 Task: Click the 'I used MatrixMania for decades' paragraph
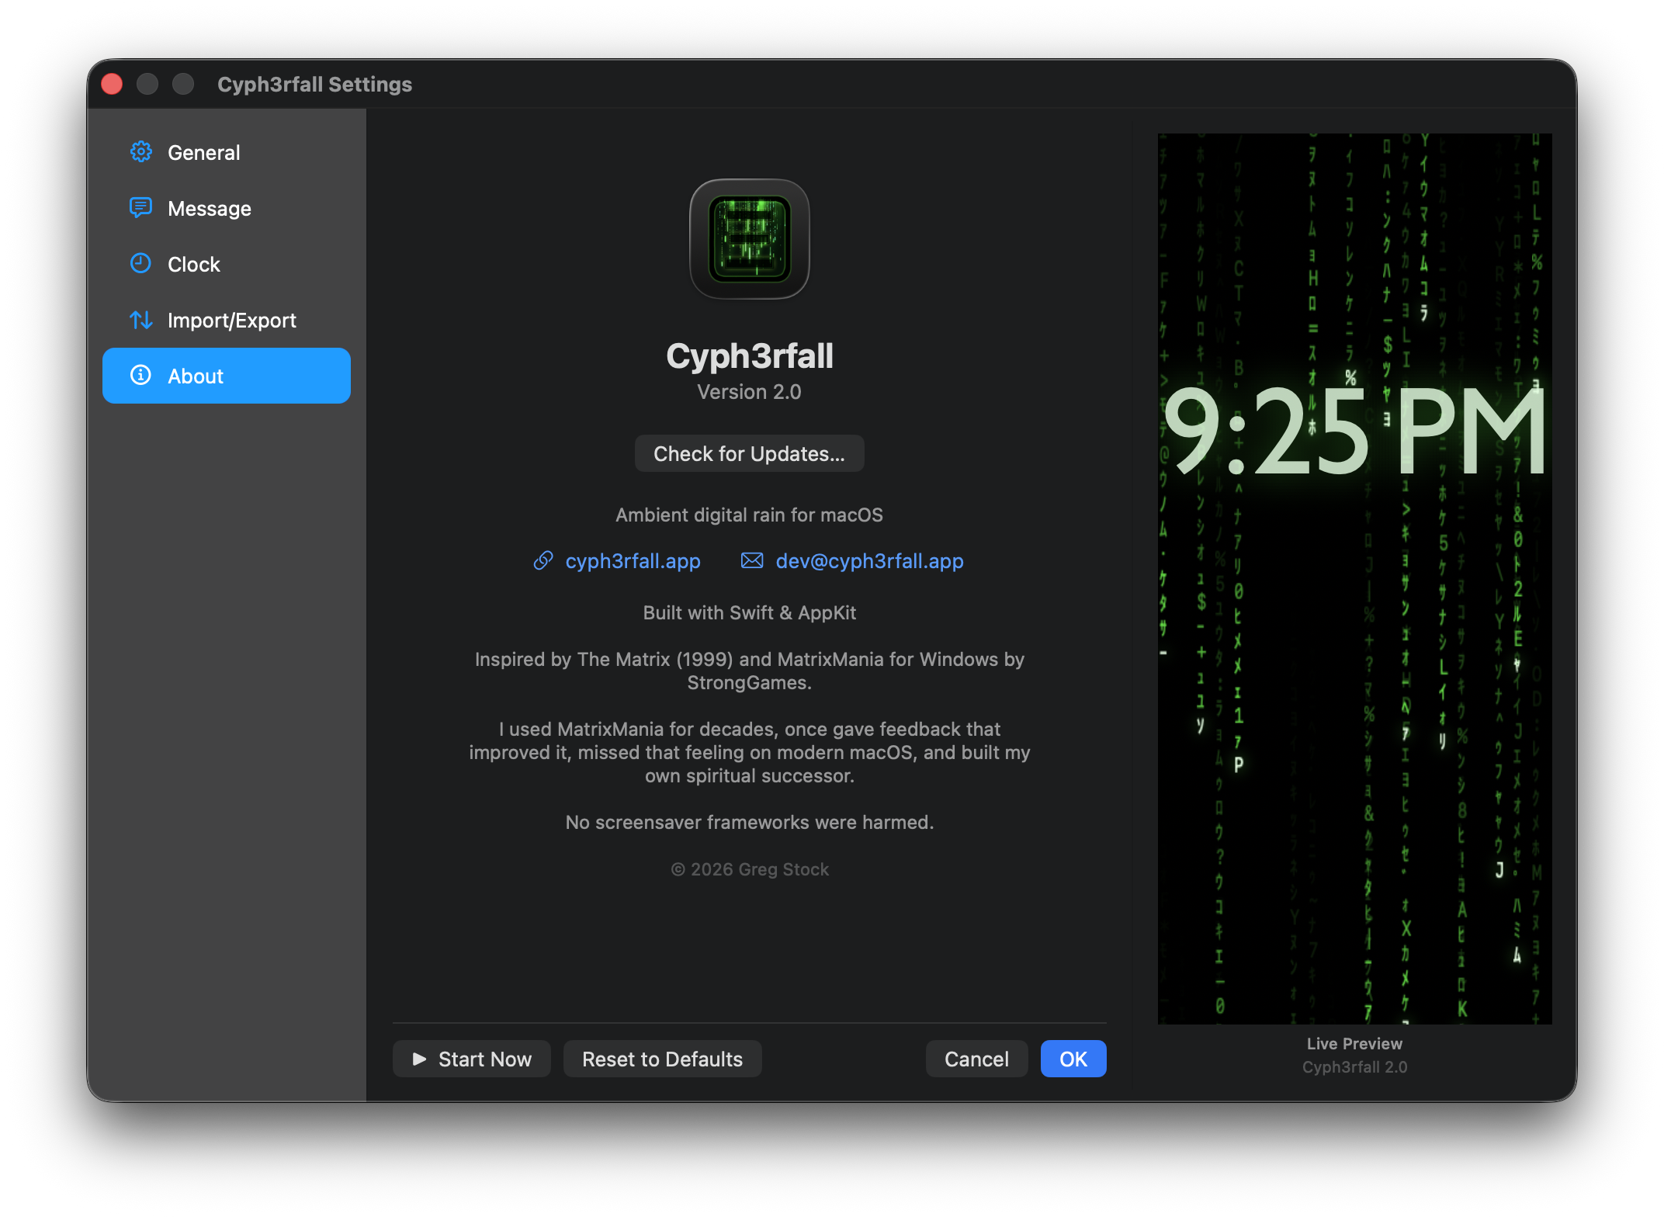pyautogui.click(x=749, y=753)
